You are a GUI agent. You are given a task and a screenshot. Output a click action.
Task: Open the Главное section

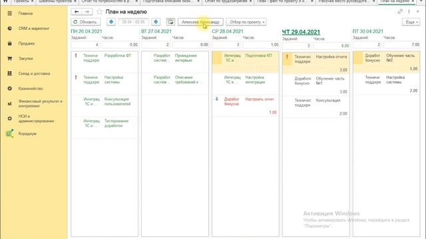point(25,13)
